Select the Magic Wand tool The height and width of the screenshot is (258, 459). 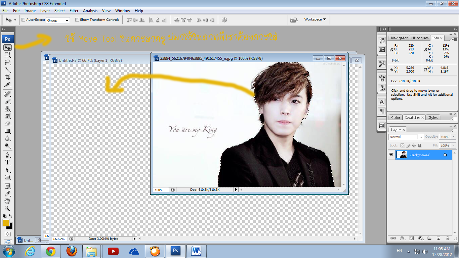pyautogui.click(x=7, y=70)
